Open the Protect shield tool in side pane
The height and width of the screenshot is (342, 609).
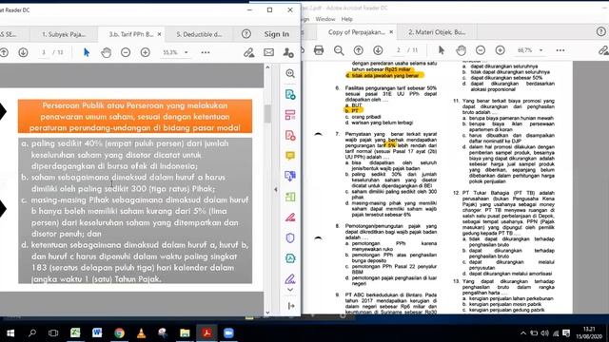[x=290, y=237]
